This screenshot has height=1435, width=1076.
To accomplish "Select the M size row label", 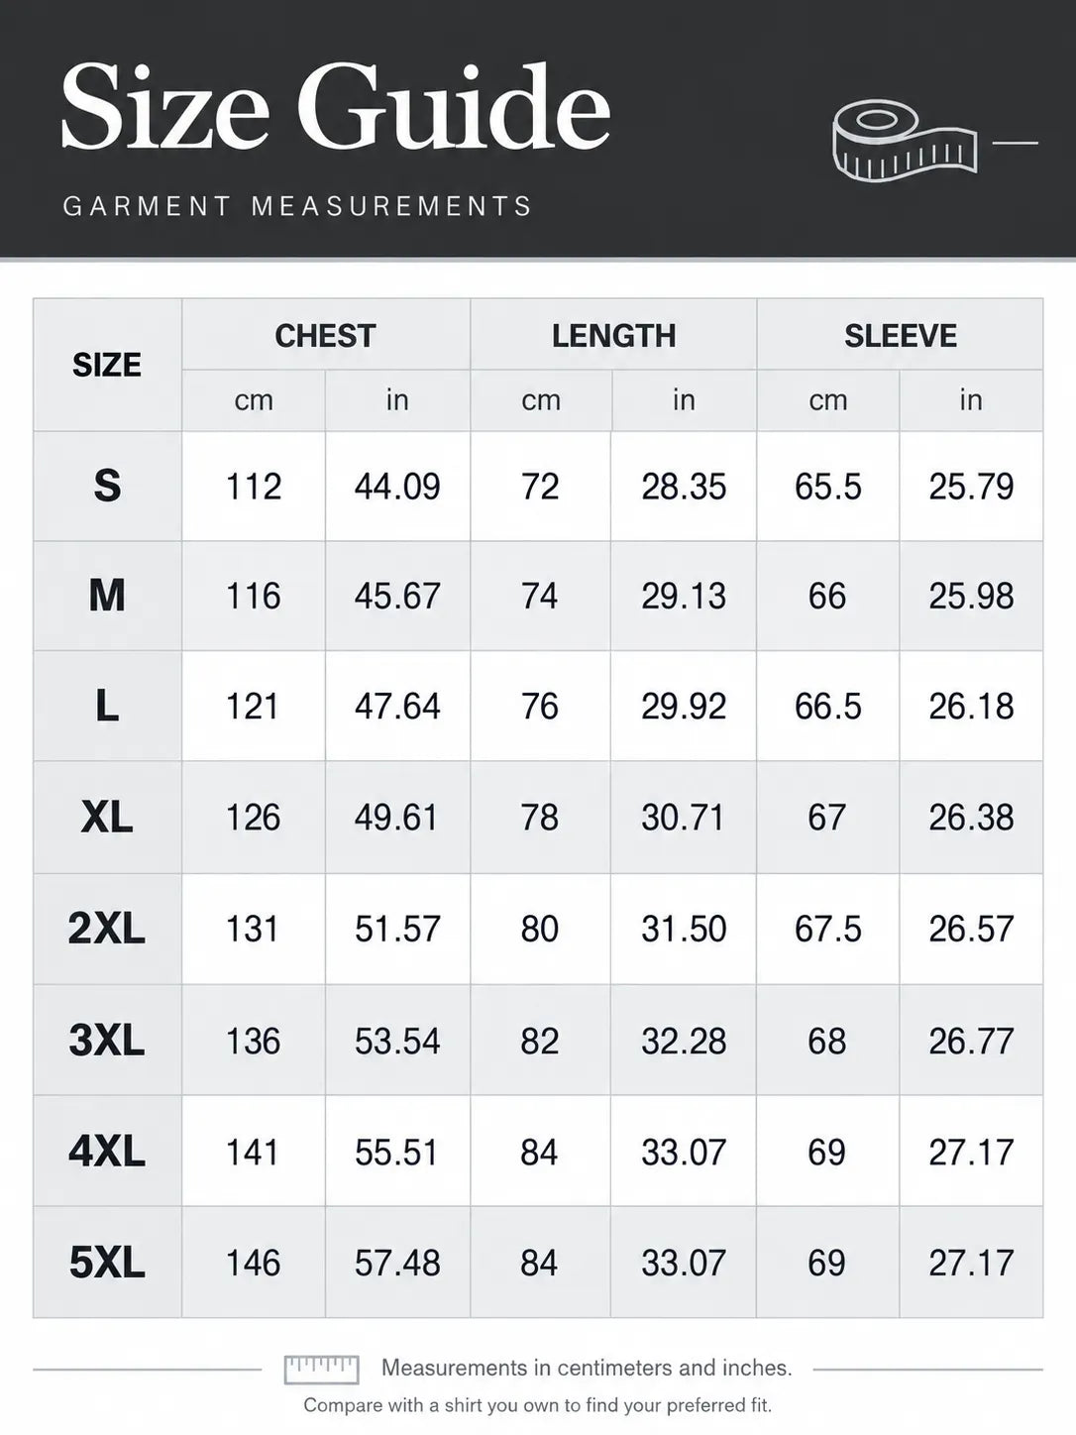I will click(x=107, y=596).
